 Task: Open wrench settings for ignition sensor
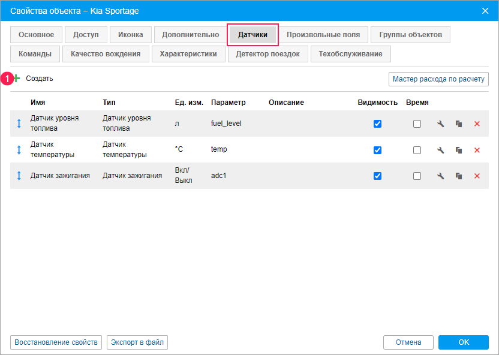(x=440, y=176)
